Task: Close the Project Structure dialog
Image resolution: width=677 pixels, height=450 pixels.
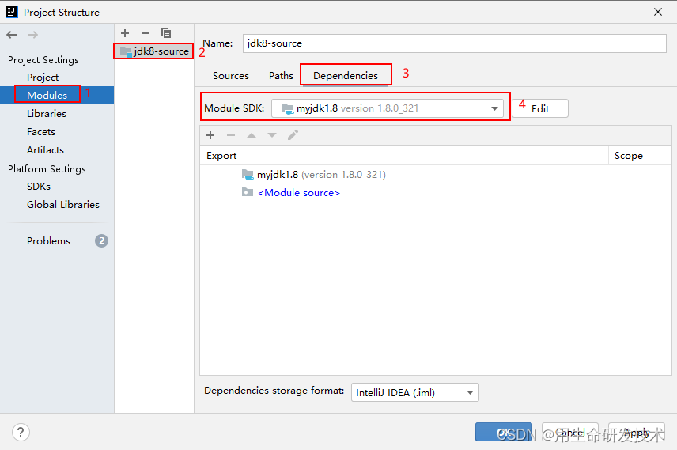Action: pos(657,12)
